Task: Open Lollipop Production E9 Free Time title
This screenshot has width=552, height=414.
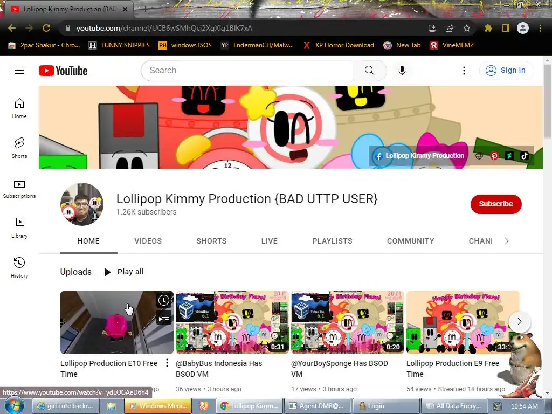Action: click(453, 369)
